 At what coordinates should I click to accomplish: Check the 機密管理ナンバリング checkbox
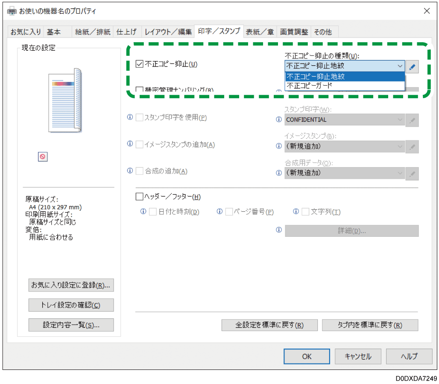(x=140, y=89)
